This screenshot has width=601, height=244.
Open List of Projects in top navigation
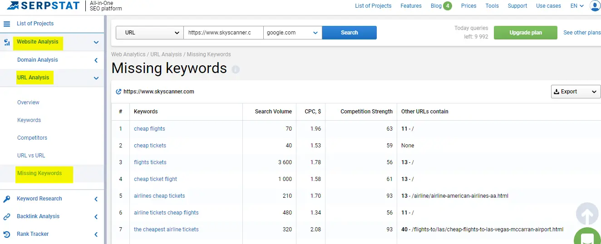pyautogui.click(x=373, y=6)
